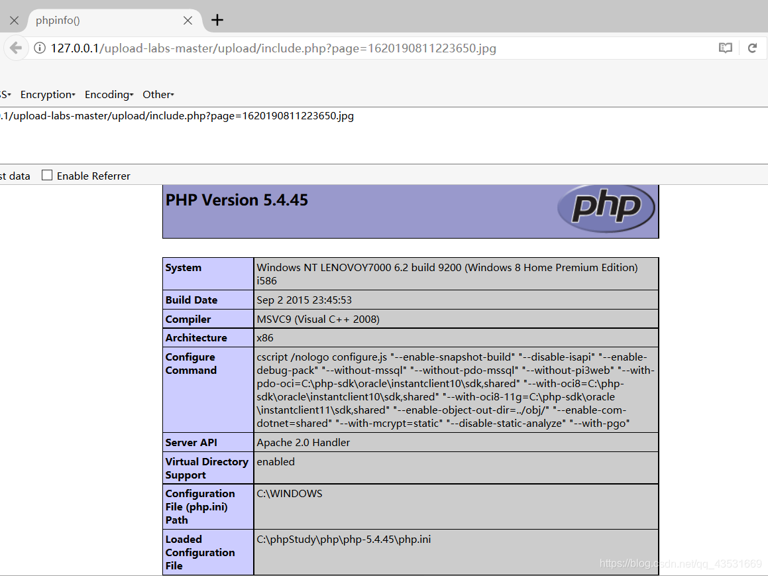Close the partly hidden tab on the left
768x576 pixels.
14,21
